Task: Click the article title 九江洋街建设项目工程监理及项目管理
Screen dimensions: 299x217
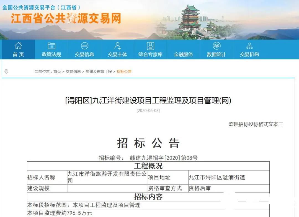Action: (148, 101)
